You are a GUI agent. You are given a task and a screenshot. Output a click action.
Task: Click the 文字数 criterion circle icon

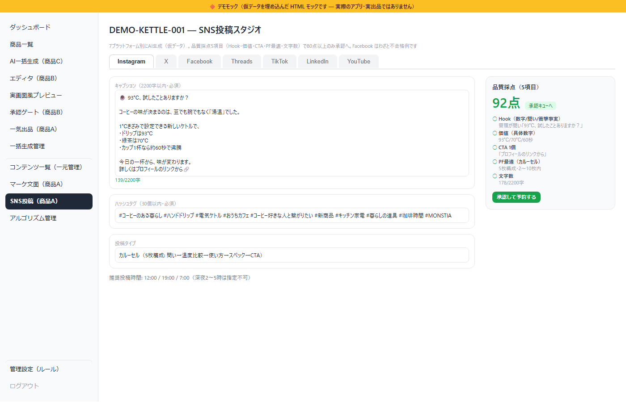coord(495,176)
